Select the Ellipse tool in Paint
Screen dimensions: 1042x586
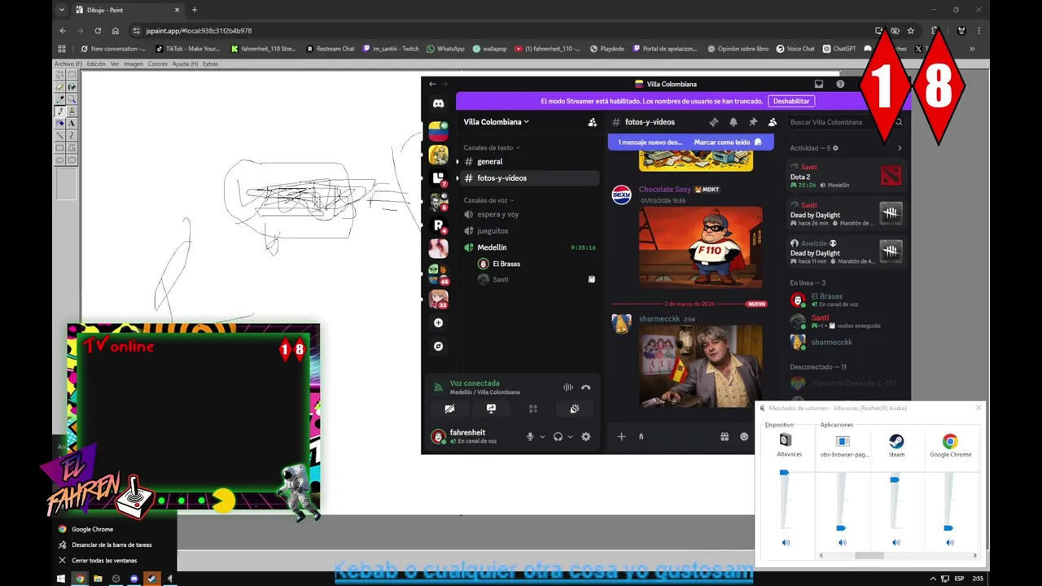(x=60, y=160)
